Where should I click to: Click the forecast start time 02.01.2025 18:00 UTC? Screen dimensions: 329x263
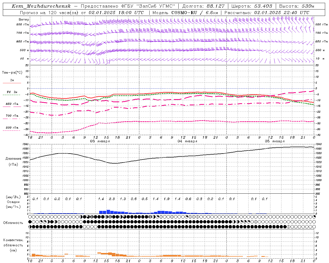[x=116, y=13]
